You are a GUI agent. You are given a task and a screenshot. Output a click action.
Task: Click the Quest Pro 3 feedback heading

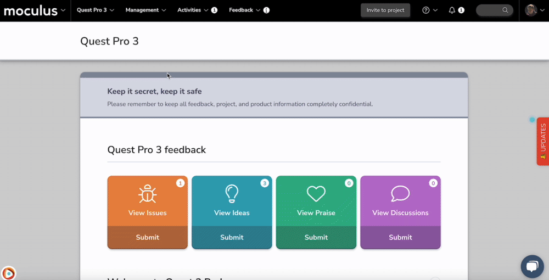(x=156, y=150)
